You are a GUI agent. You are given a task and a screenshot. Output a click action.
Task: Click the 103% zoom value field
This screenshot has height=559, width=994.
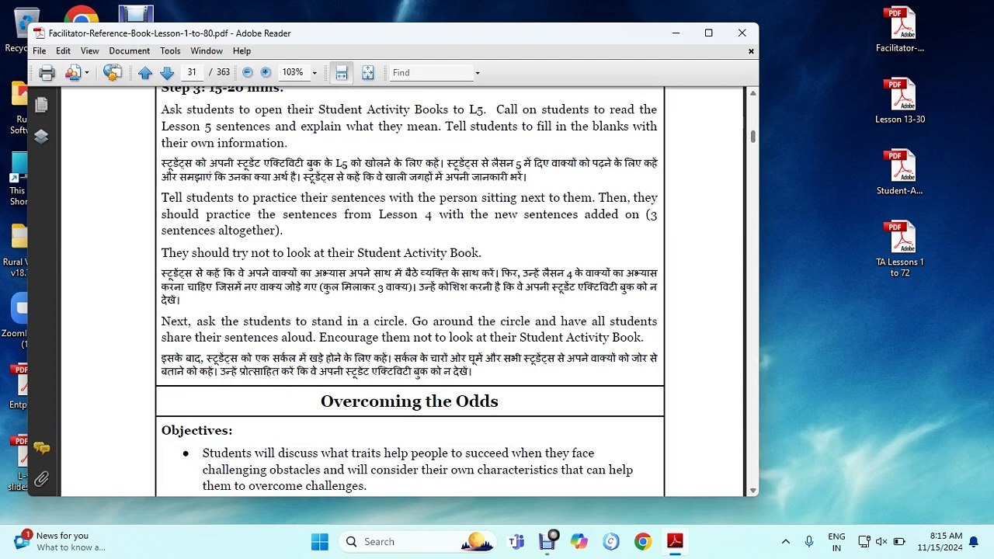[x=294, y=72]
